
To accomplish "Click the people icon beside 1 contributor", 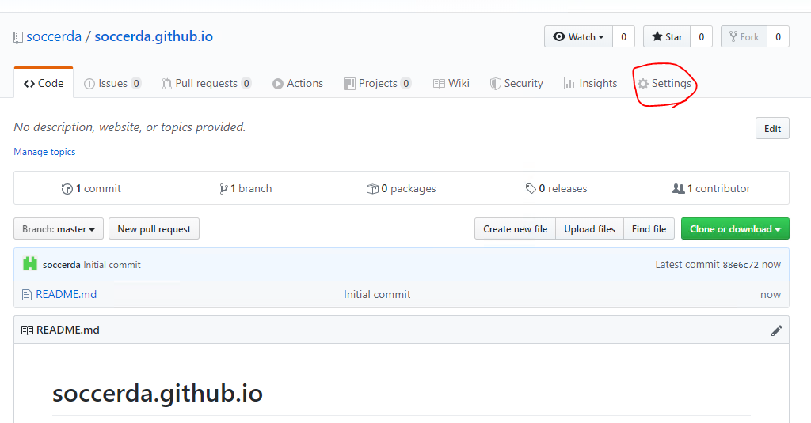I will [x=679, y=188].
